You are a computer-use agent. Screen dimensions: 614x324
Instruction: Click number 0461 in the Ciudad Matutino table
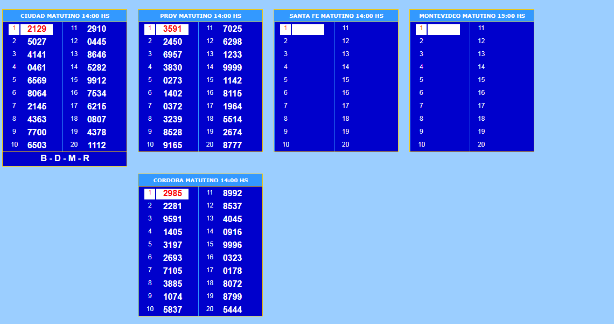(37, 68)
